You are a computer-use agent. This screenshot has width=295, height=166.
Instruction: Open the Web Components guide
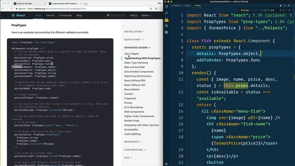pos(134,112)
